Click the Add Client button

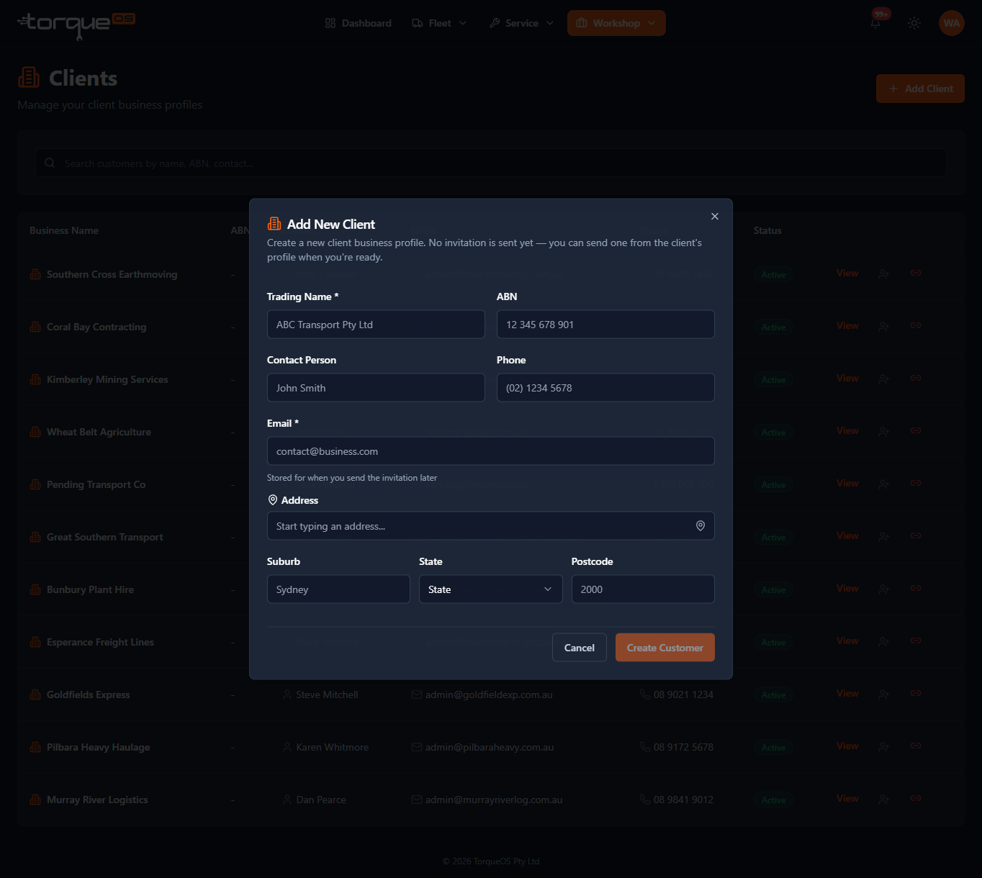pos(920,89)
